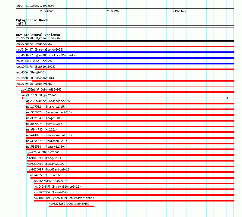Select the nsv5420845 (ByrskaBishop2022) label

(x=57, y=187)
